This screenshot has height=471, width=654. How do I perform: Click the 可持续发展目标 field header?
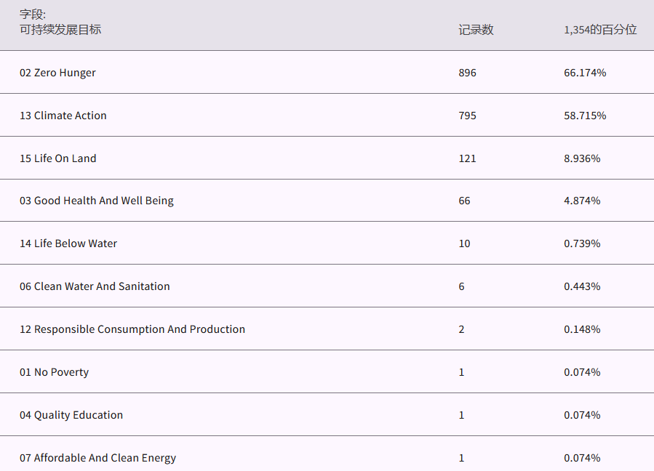pyautogui.click(x=60, y=30)
